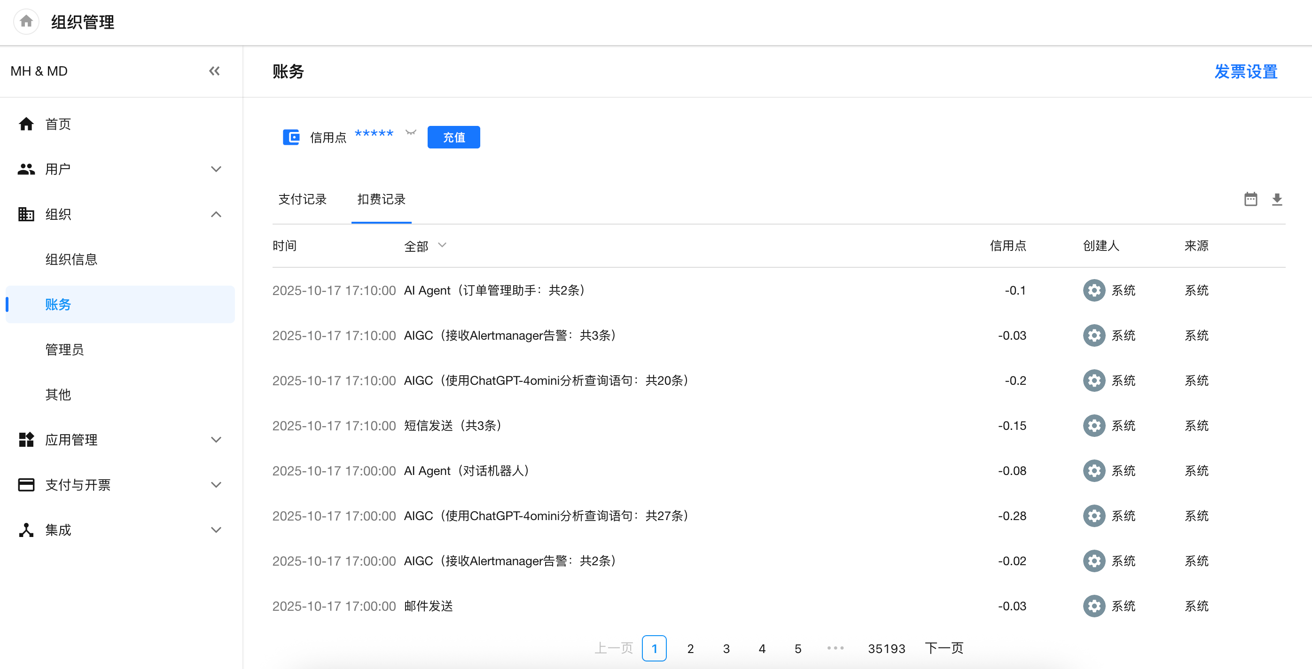Click the credit points wallet icon
This screenshot has width=1312, height=669.
291,137
